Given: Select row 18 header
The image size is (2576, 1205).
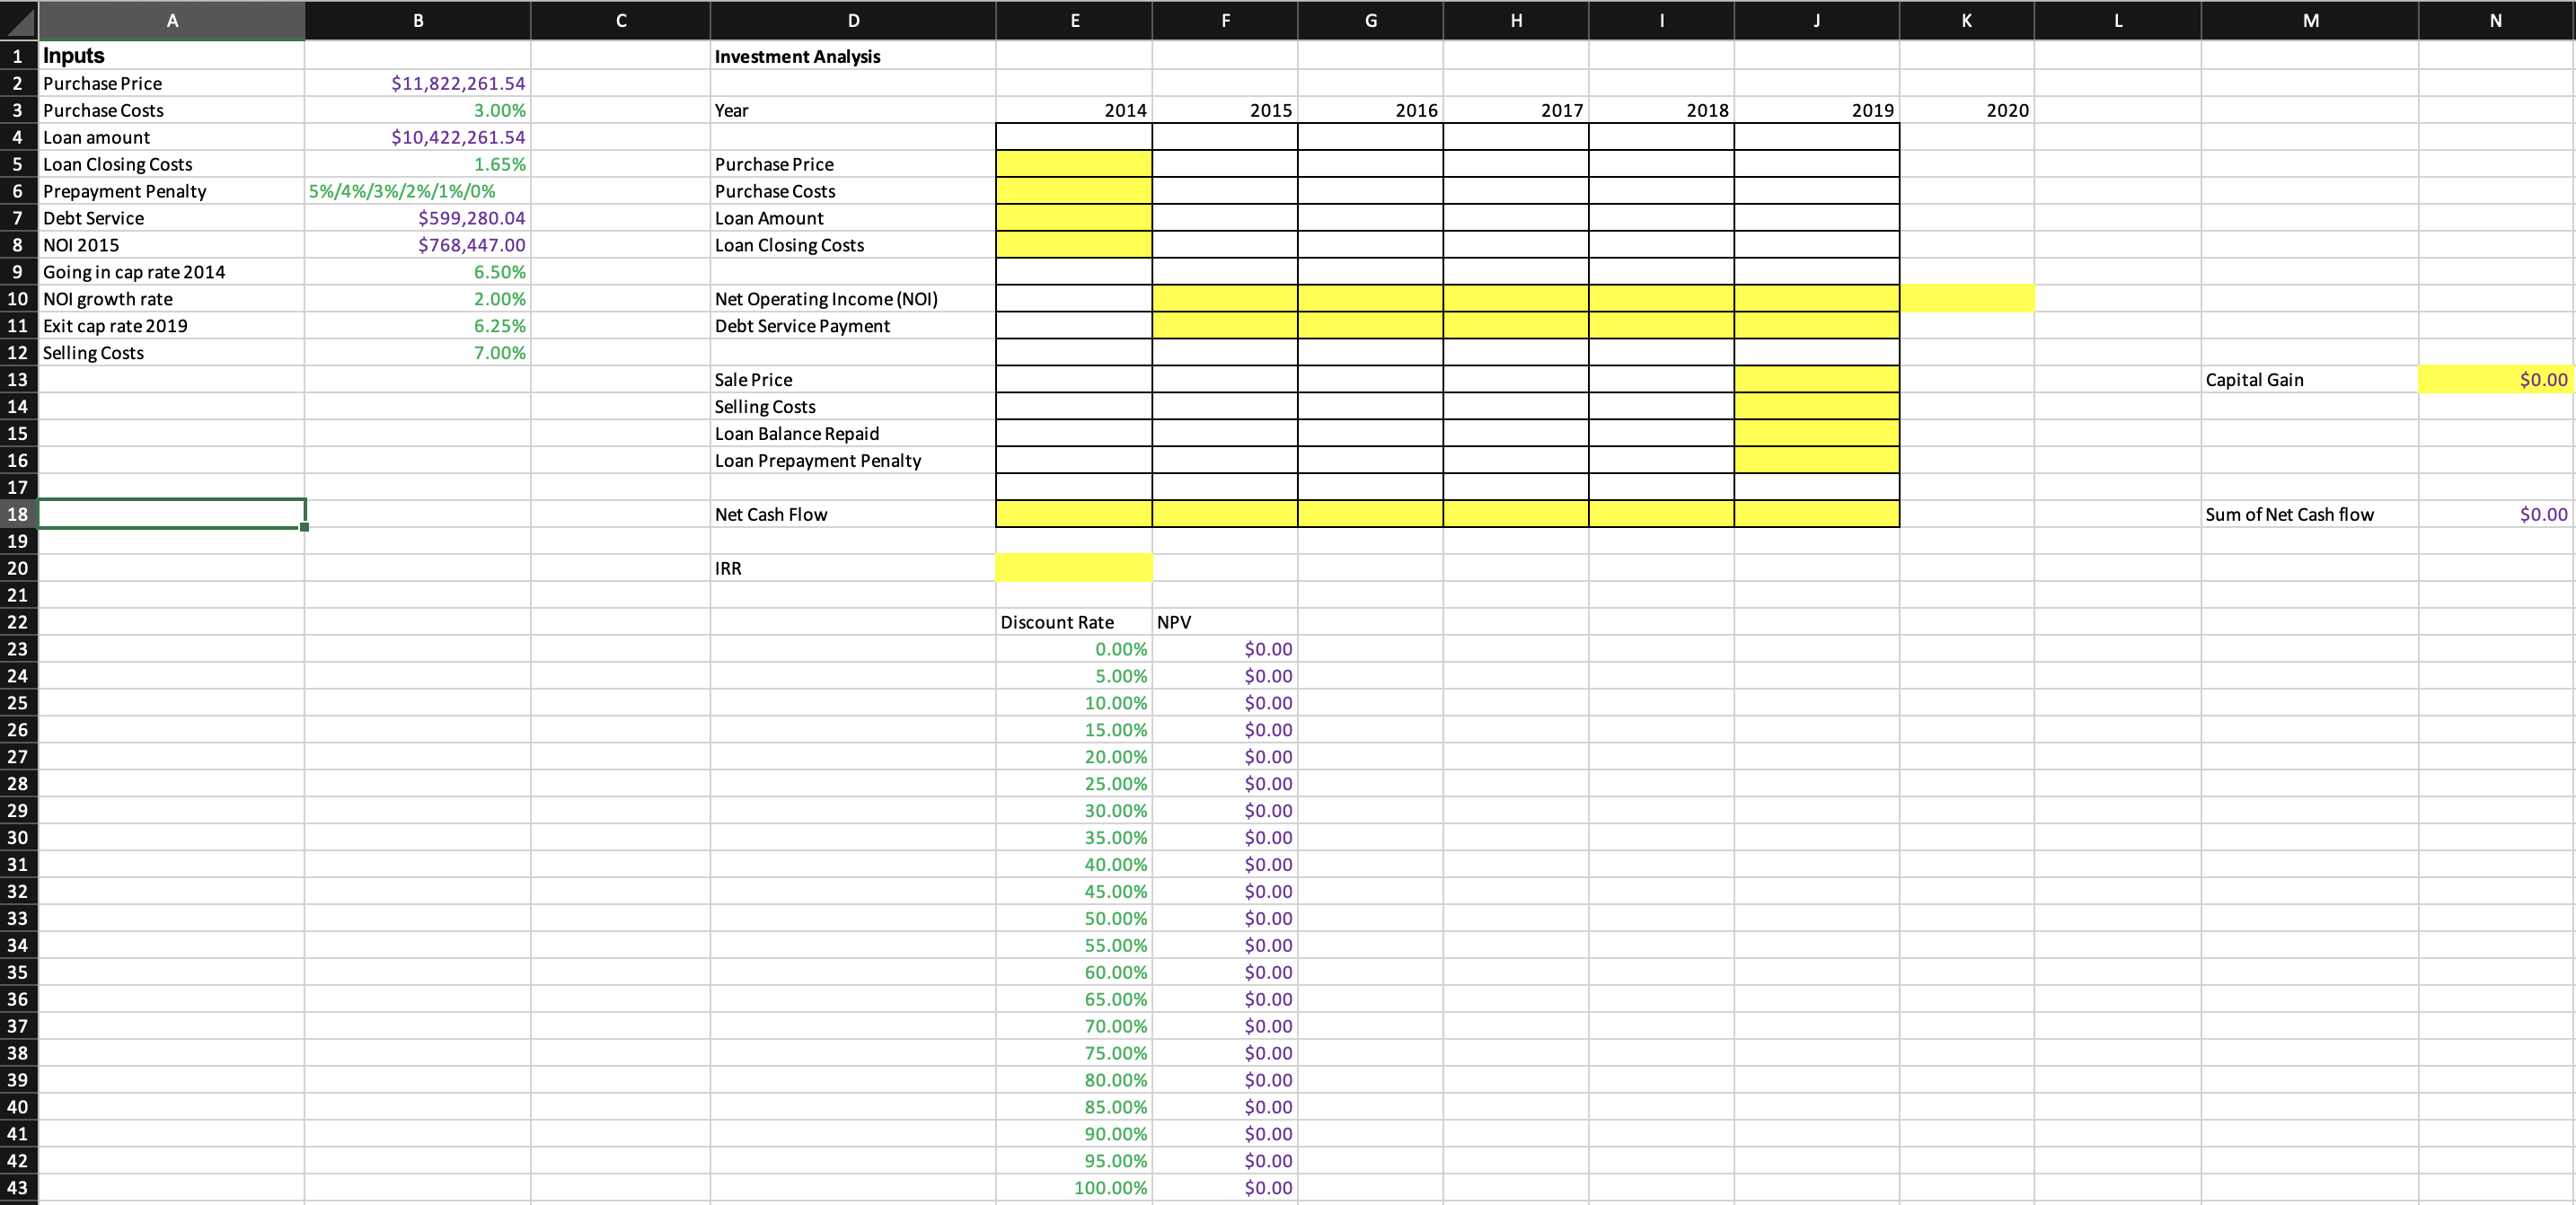Looking at the screenshot, I should tap(17, 514).
